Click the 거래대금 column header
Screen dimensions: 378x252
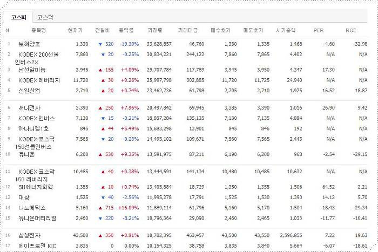pyautogui.click(x=188, y=30)
